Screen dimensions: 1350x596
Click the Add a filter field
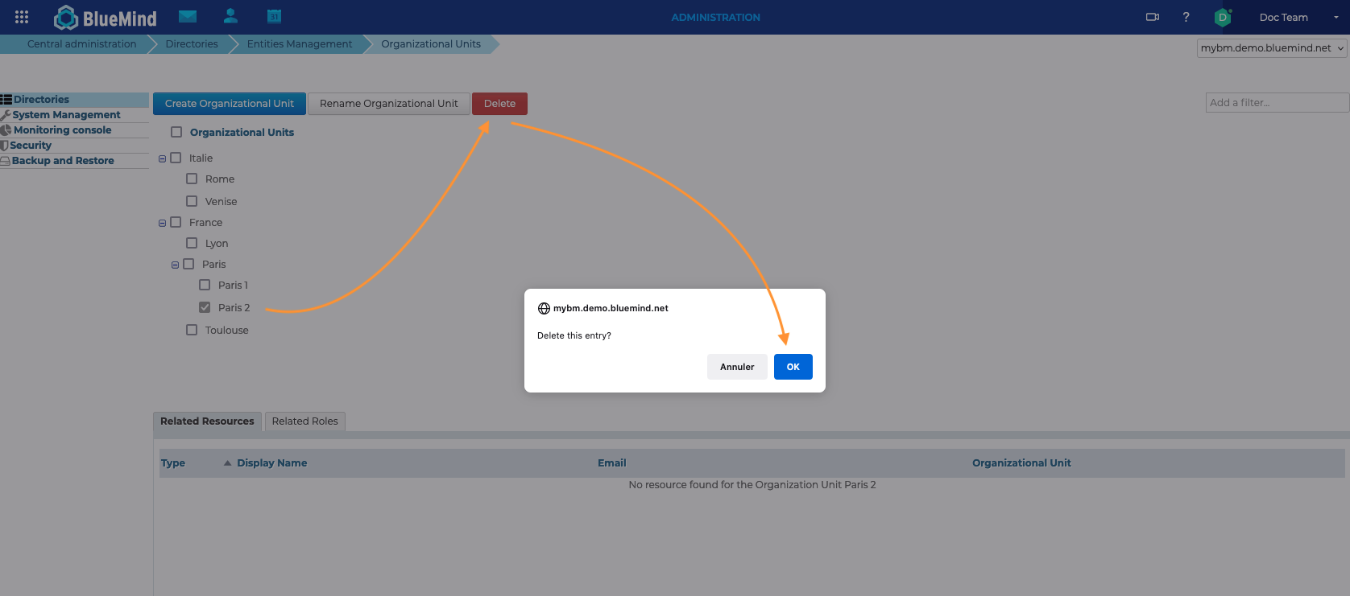[1276, 102]
